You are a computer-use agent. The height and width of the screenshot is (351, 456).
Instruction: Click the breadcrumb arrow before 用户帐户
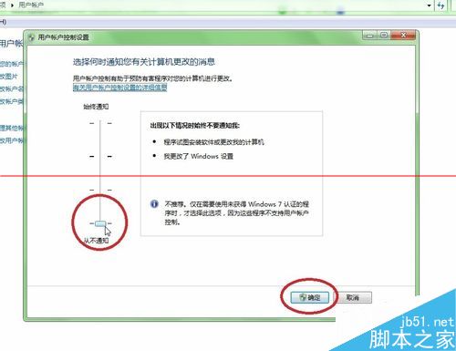[13, 5]
